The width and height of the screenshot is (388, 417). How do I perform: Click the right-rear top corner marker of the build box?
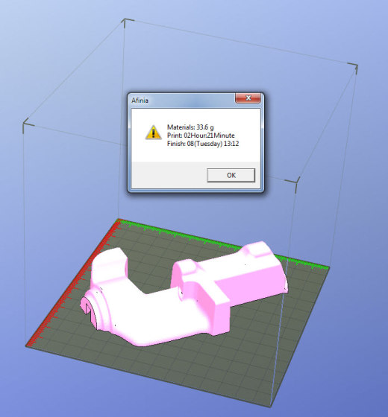coord(354,67)
